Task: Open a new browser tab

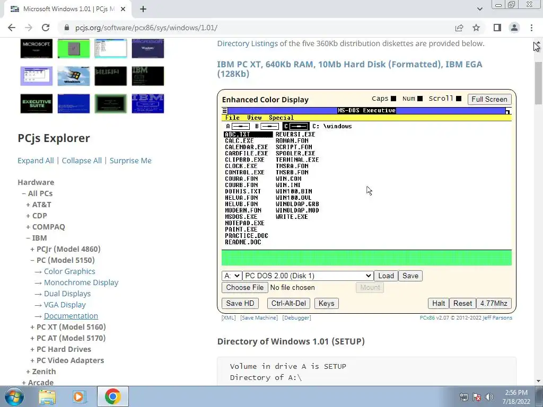Action: click(x=143, y=9)
